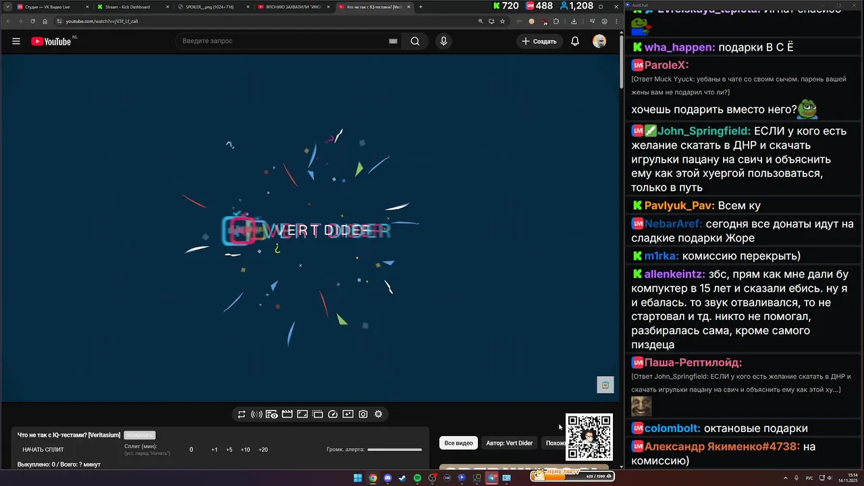Click the Начать сплит button
Screen dimensions: 864x486
click(x=43, y=450)
